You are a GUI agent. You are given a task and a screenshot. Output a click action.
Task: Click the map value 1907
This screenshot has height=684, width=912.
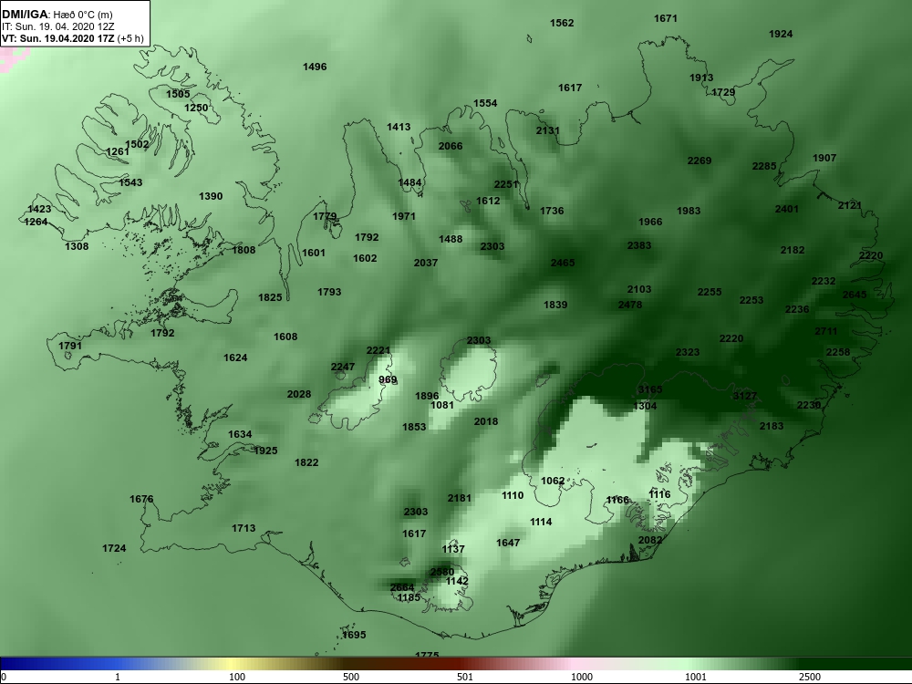824,158
